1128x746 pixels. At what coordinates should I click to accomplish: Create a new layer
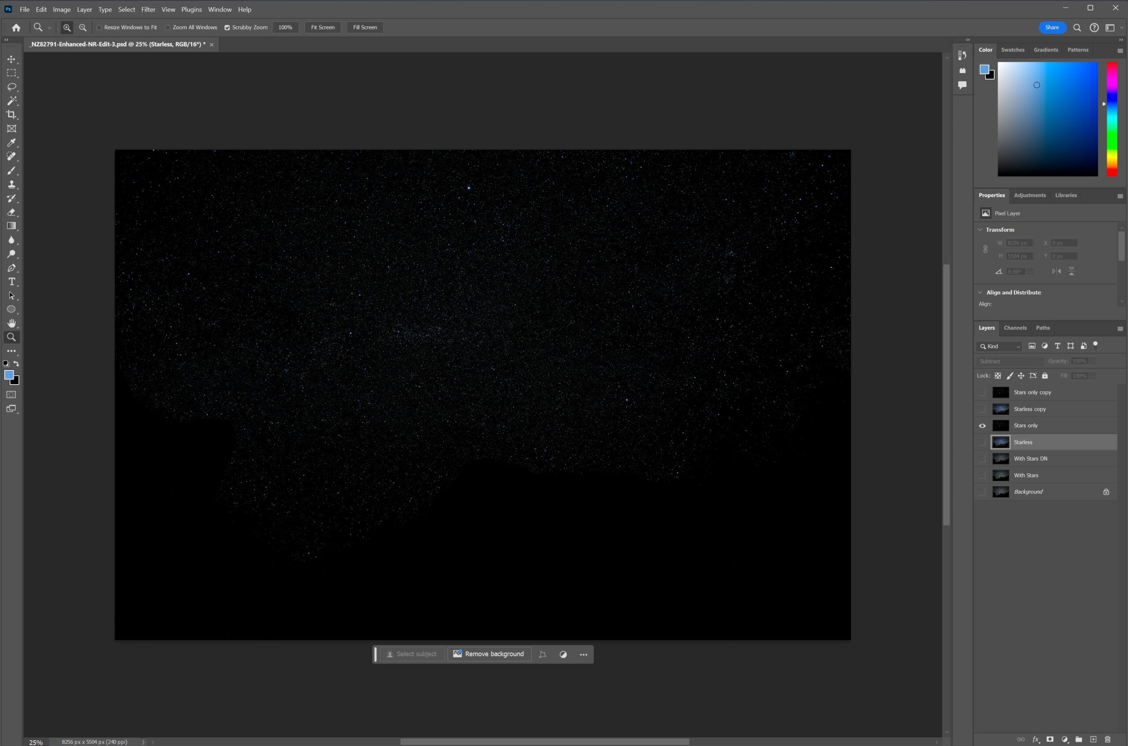[x=1093, y=739]
